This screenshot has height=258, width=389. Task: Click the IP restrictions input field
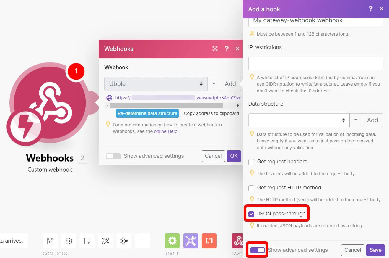[316, 64]
